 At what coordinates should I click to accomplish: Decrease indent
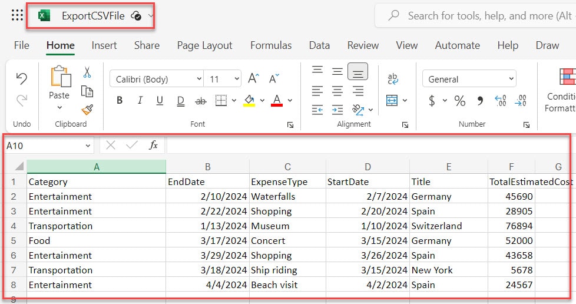tap(317, 110)
